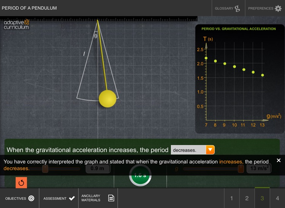
Task: Open Preferences gear icon
Action: tap(278, 8)
